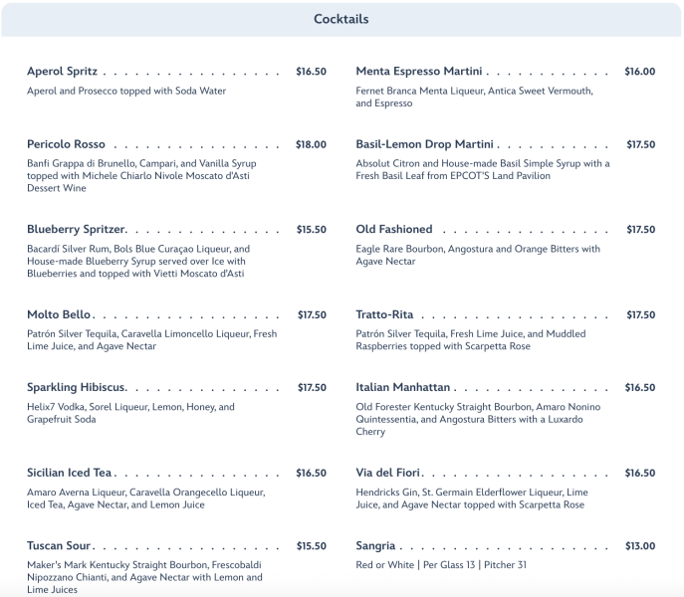Click the Pericolo Rosso menu item title
This screenshot has width=684, height=597.
[x=66, y=144]
